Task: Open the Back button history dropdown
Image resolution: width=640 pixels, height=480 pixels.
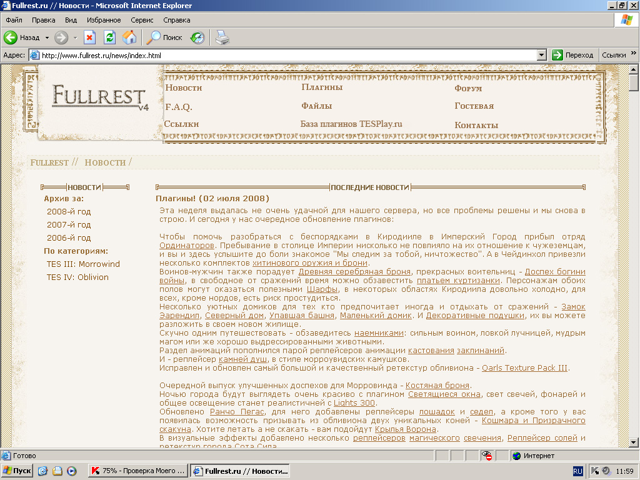Action: tap(47, 37)
